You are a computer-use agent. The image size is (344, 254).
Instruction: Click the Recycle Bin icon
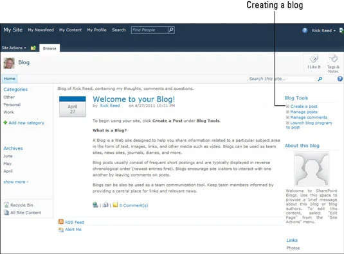pyautogui.click(x=6, y=205)
